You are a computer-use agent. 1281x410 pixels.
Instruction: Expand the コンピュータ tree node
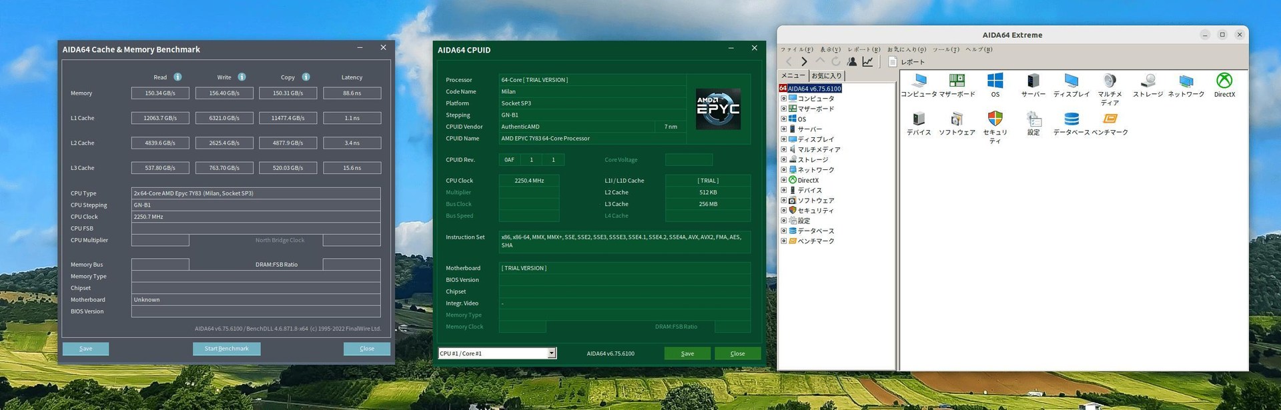[784, 99]
